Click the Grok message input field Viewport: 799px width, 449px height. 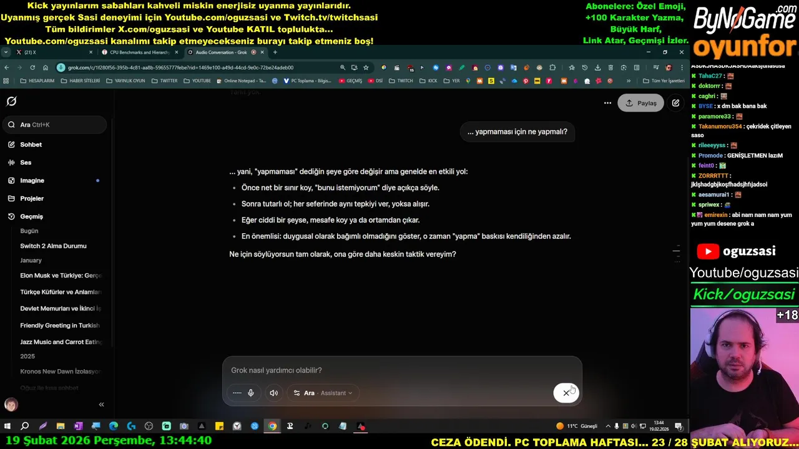pyautogui.click(x=402, y=370)
